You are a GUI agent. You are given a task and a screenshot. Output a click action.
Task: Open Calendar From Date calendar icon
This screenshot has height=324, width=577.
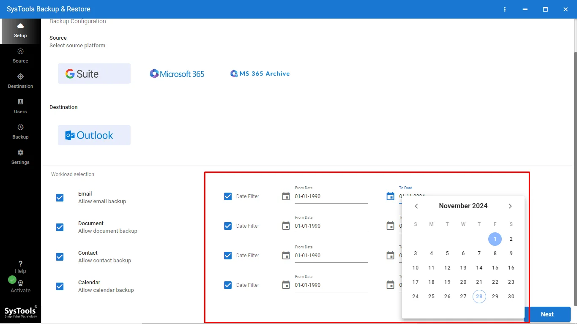286,285
